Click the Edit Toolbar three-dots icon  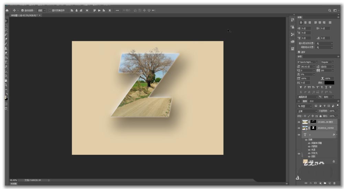(x=6, y=90)
